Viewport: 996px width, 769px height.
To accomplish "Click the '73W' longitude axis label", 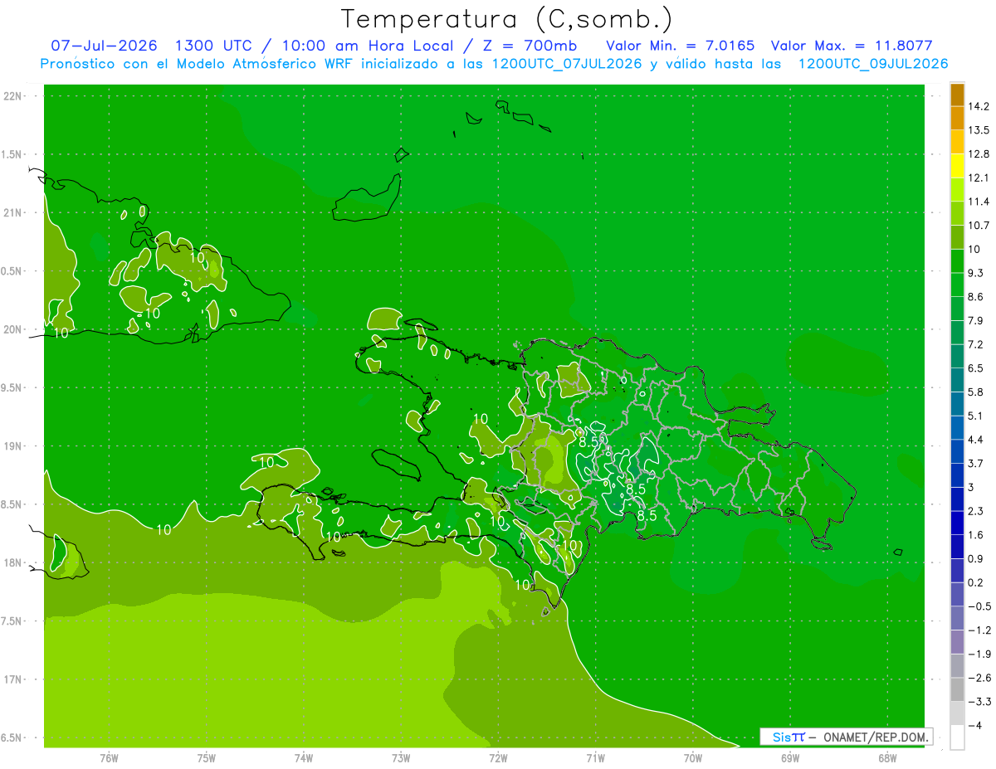I will (x=401, y=758).
